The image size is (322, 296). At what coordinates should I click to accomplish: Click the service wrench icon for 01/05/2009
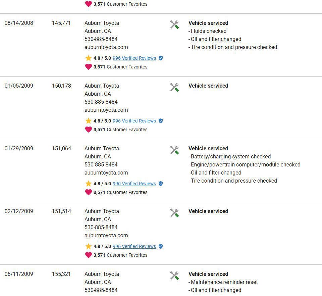tap(174, 87)
